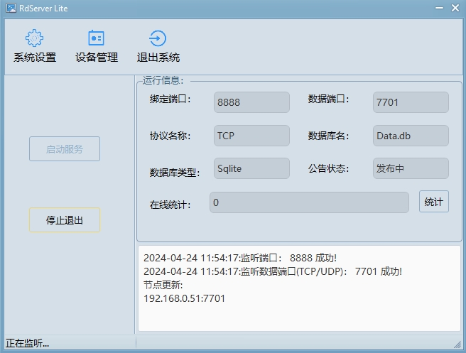
Task: Click the log line 192.168.0.51:7701
Action: pos(184,298)
